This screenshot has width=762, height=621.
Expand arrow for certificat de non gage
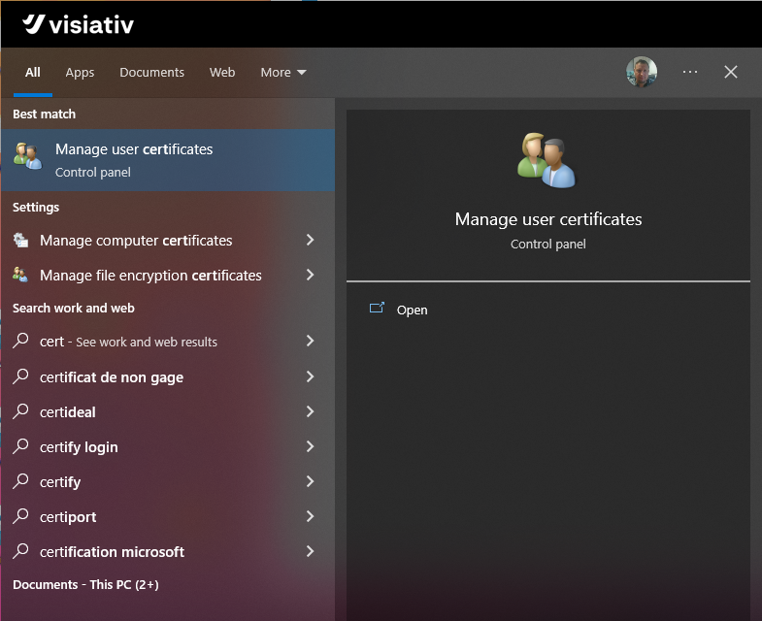(x=310, y=377)
